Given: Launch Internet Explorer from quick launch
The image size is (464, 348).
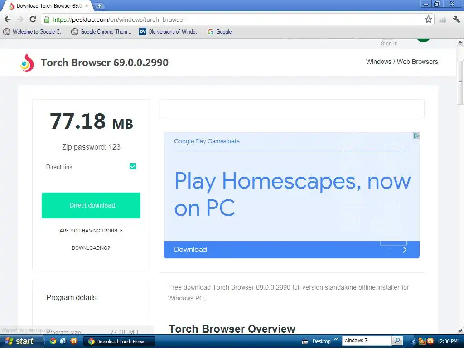Looking at the screenshot, I should click(63, 341).
